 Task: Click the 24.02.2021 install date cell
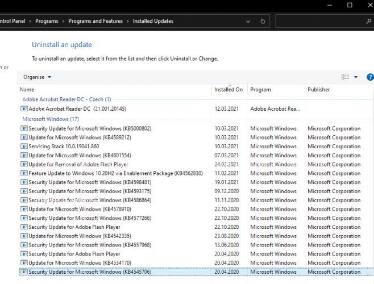(x=226, y=164)
